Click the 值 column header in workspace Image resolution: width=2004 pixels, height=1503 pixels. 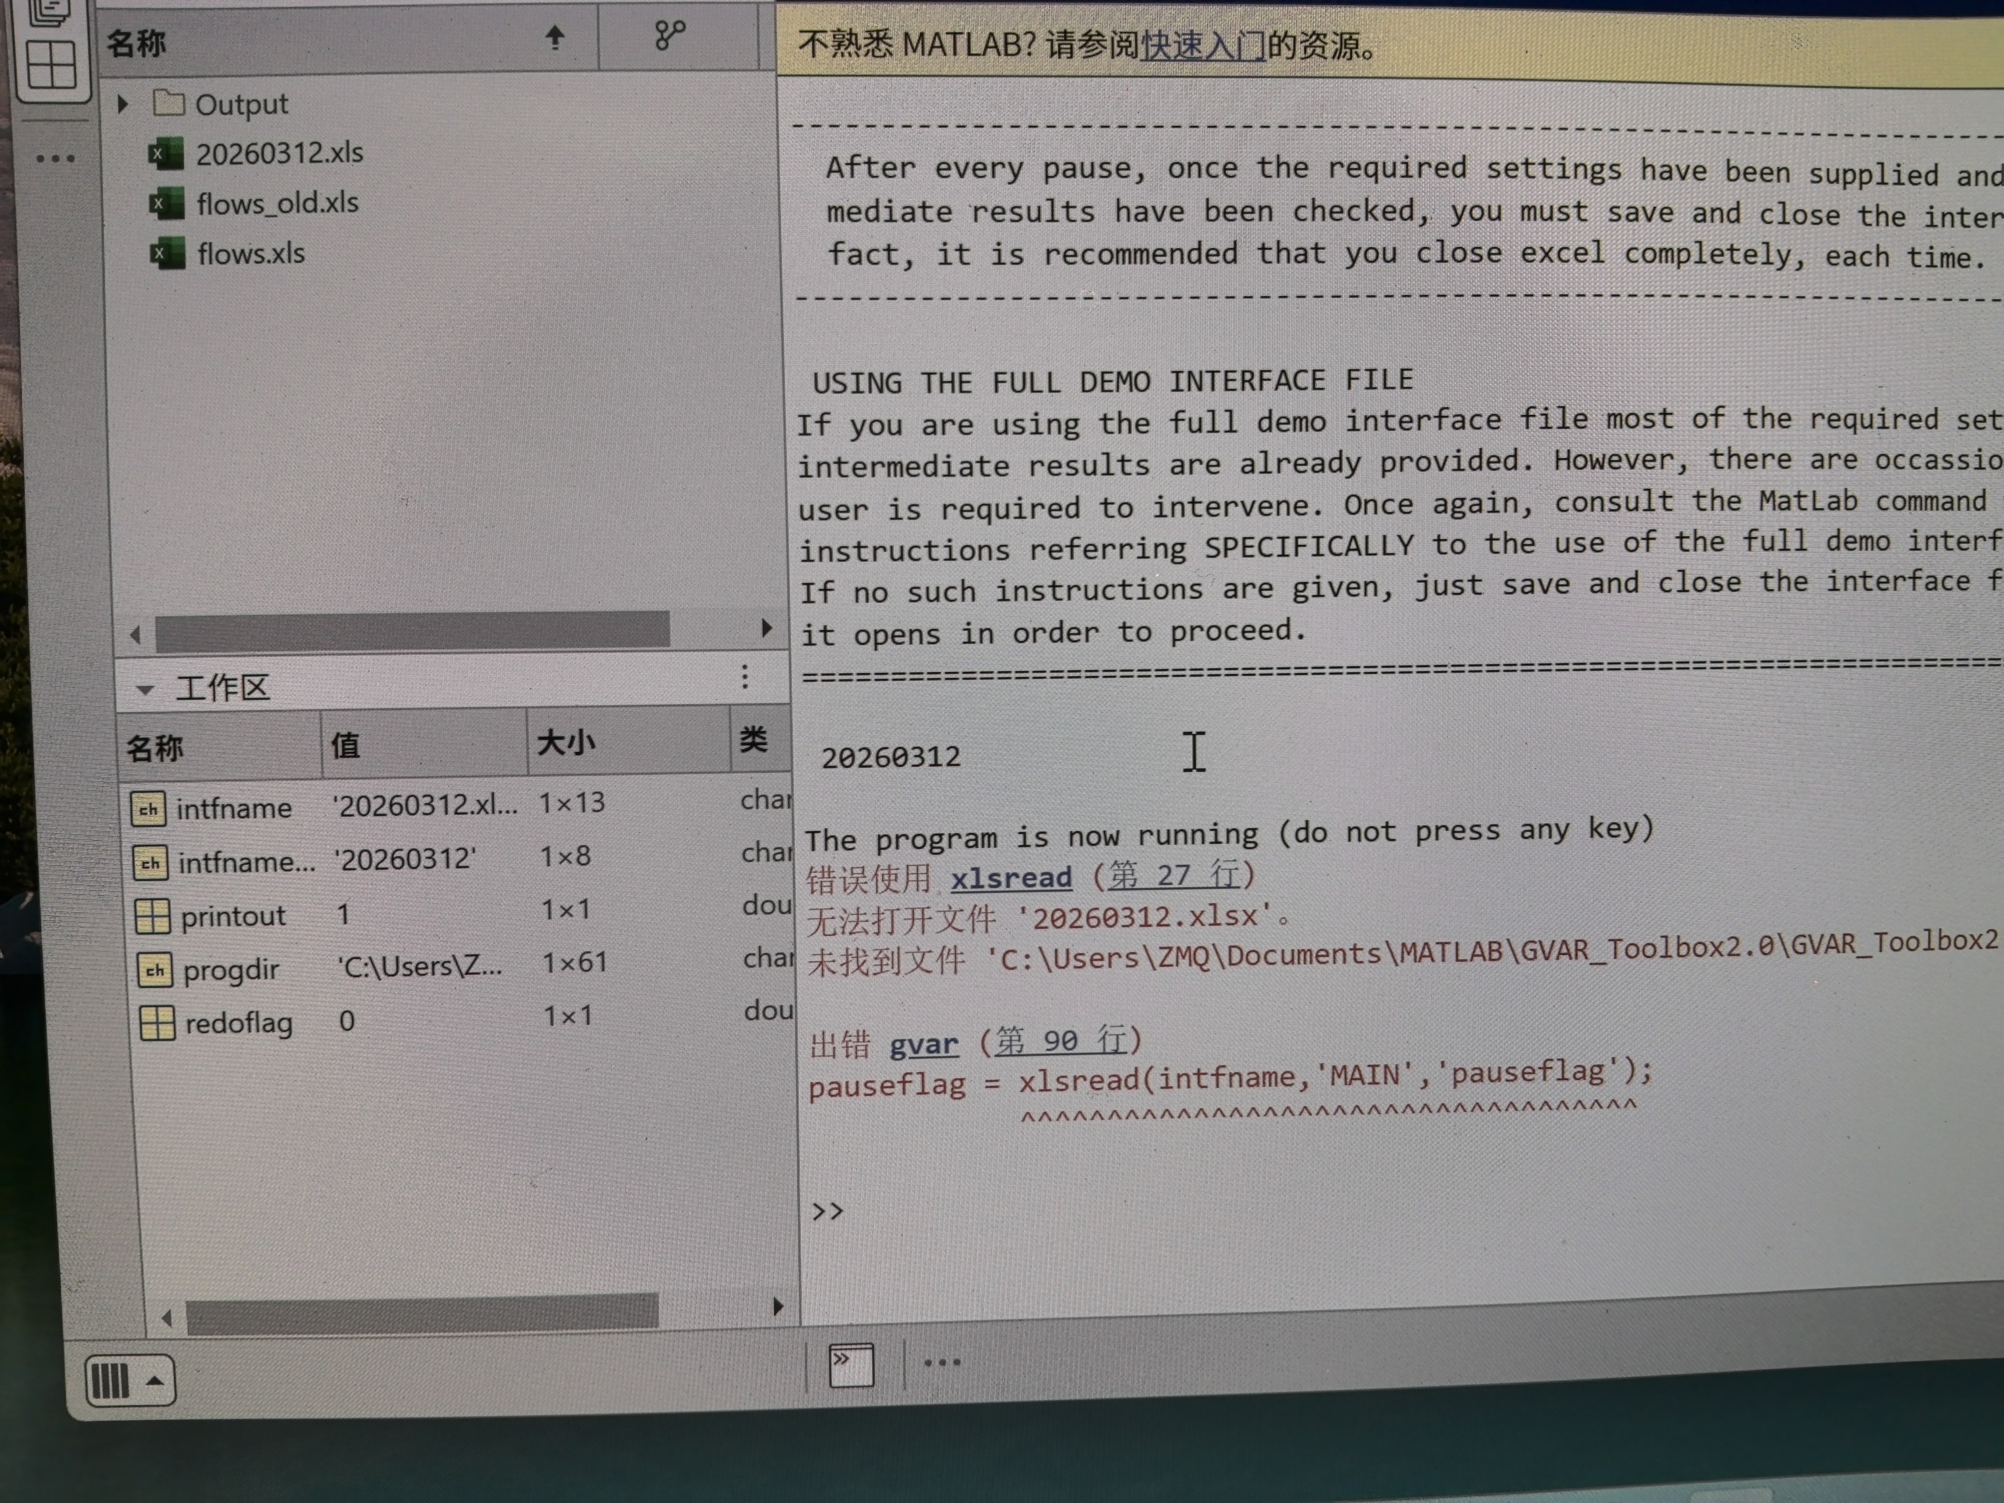[x=345, y=746]
